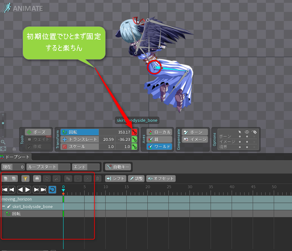
Task: Click the dopesheet lock icon
Action: (x=37, y=179)
